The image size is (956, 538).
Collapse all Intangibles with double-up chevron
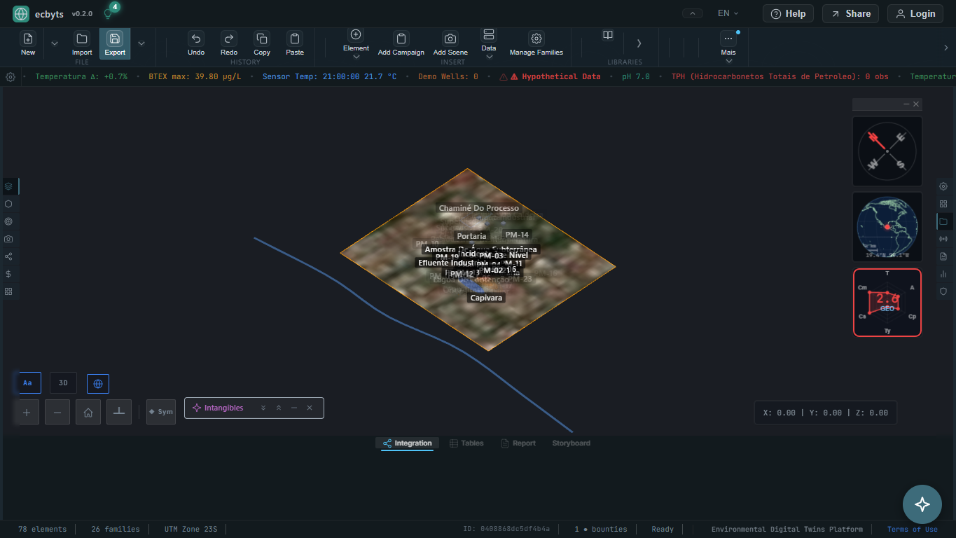click(279, 408)
